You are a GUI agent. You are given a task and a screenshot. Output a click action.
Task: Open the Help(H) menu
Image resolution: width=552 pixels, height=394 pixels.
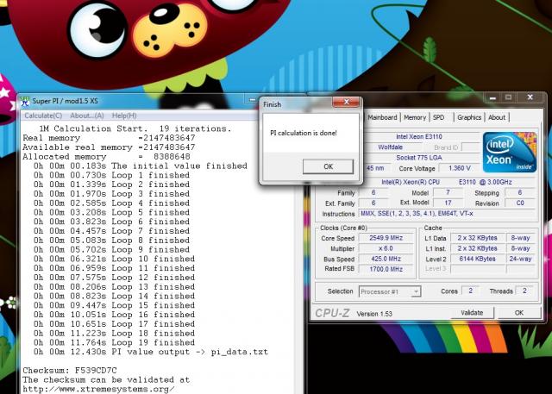pos(124,116)
